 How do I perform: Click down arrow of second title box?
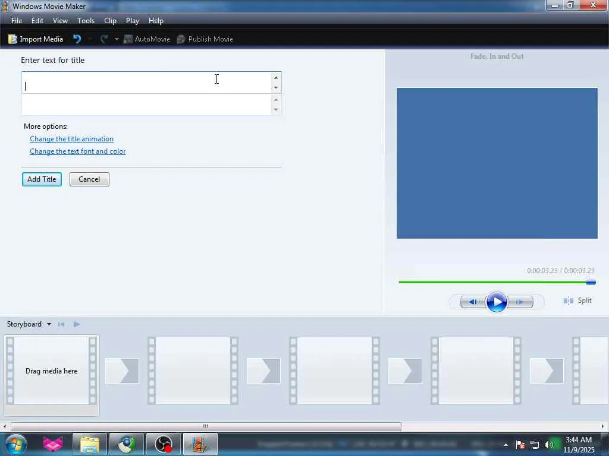pyautogui.click(x=276, y=110)
